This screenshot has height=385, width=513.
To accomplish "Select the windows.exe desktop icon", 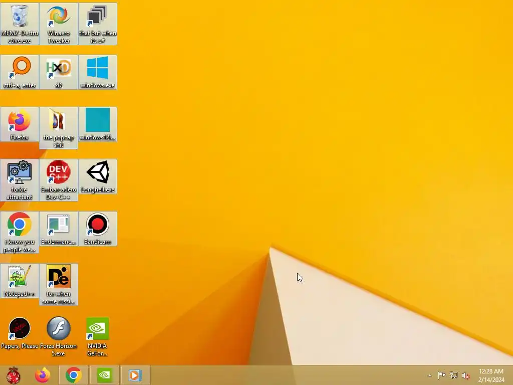I will point(98,72).
